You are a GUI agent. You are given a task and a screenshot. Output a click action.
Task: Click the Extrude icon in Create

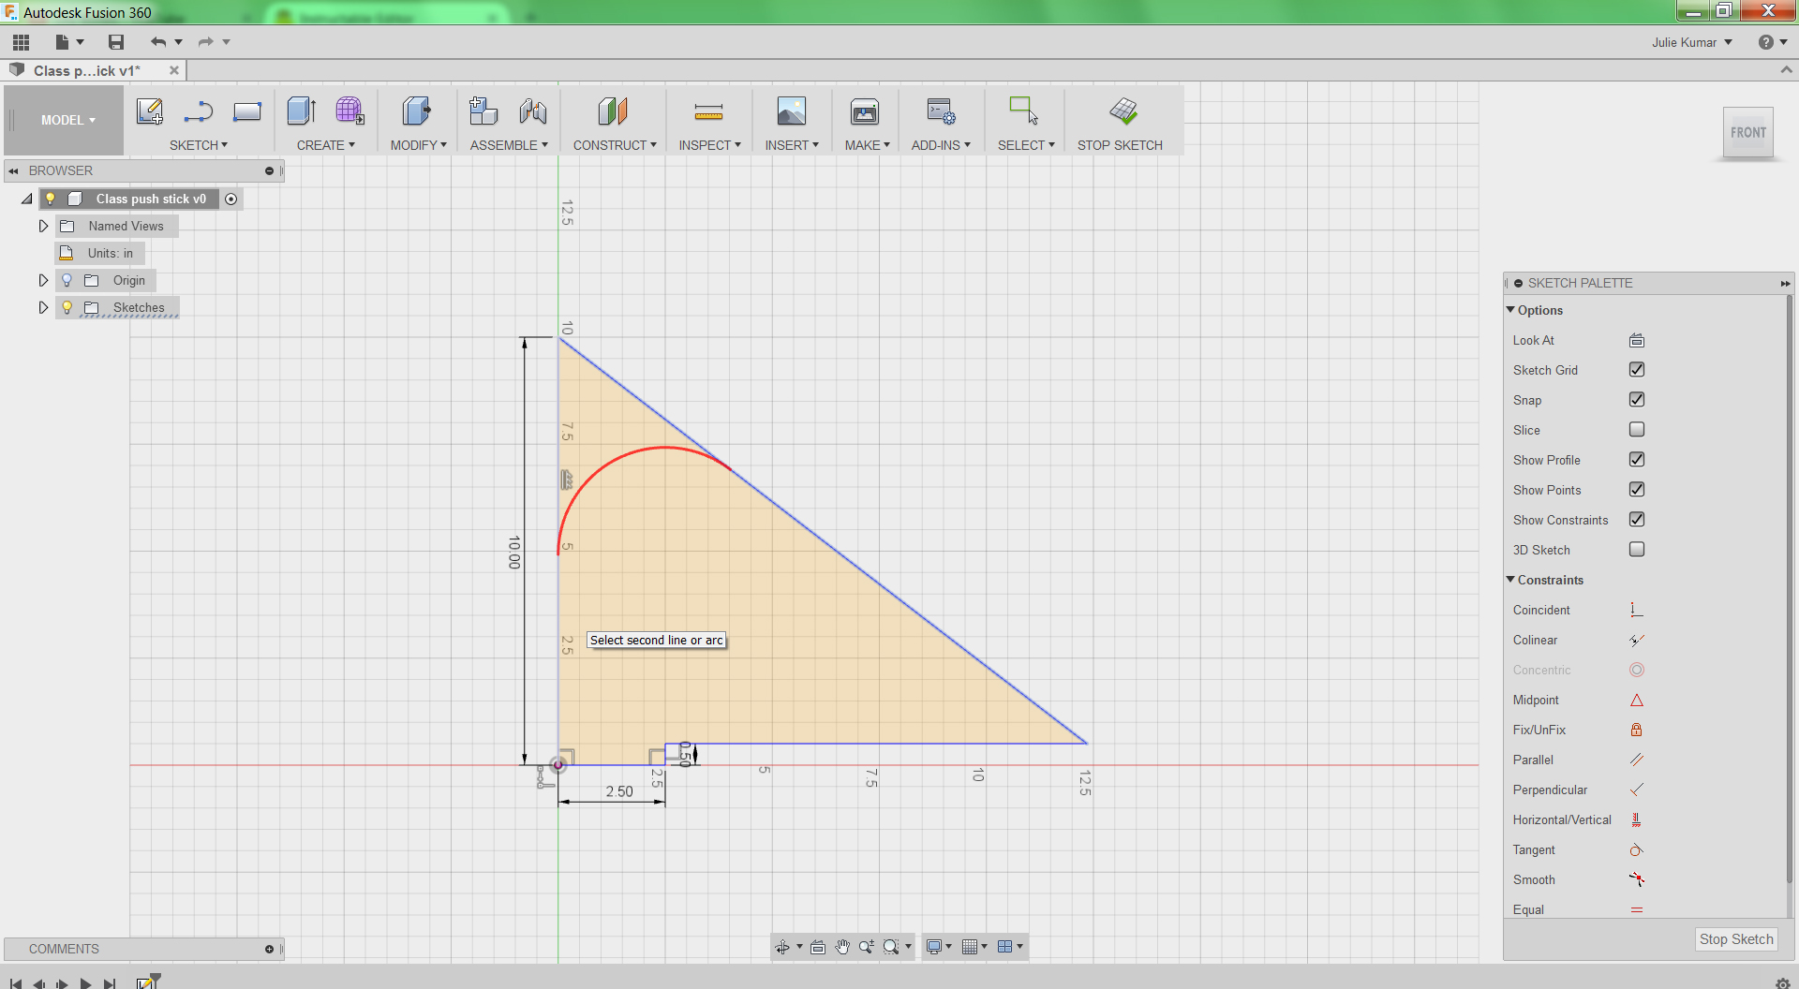[302, 111]
